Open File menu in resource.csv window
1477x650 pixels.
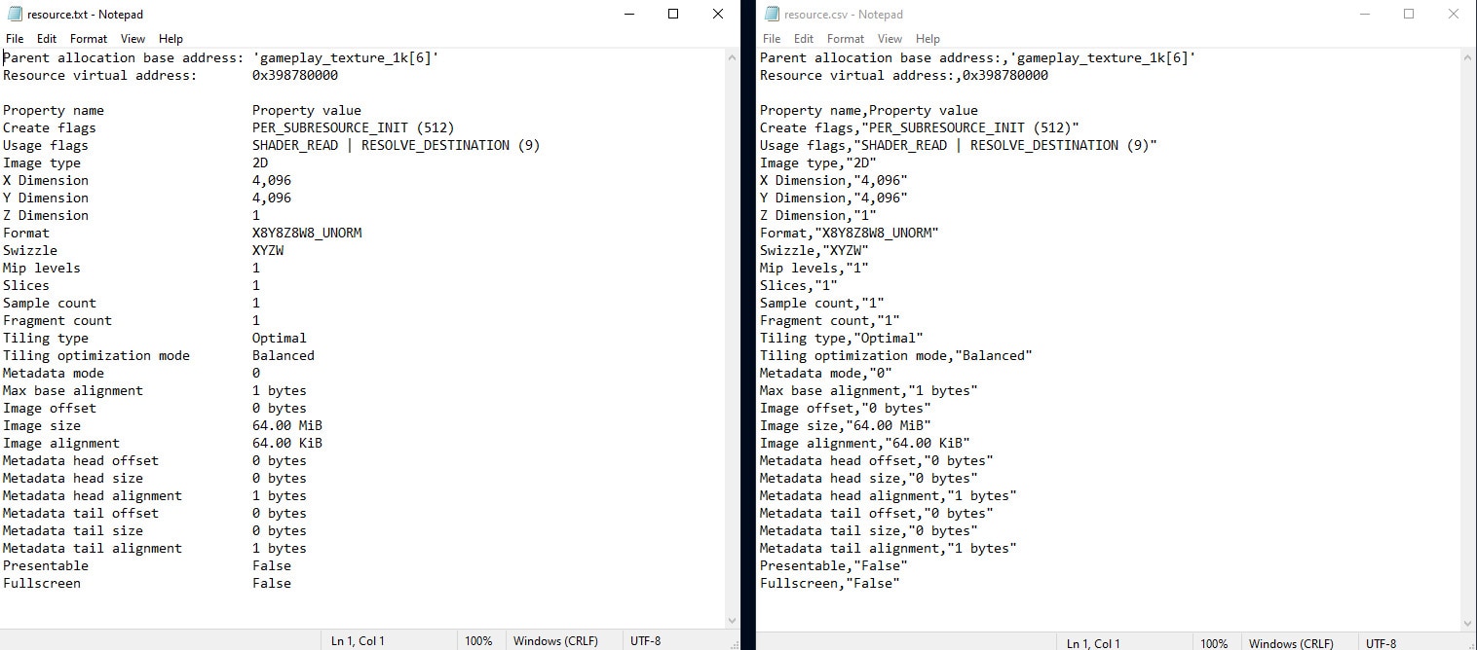[x=772, y=39]
